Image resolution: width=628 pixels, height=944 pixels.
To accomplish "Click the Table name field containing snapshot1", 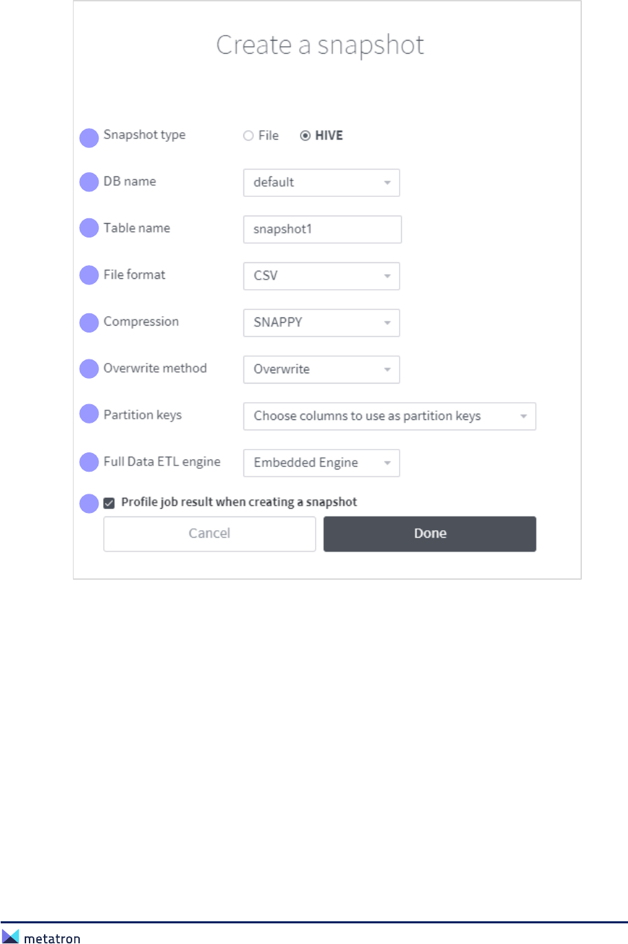I will 322,229.
